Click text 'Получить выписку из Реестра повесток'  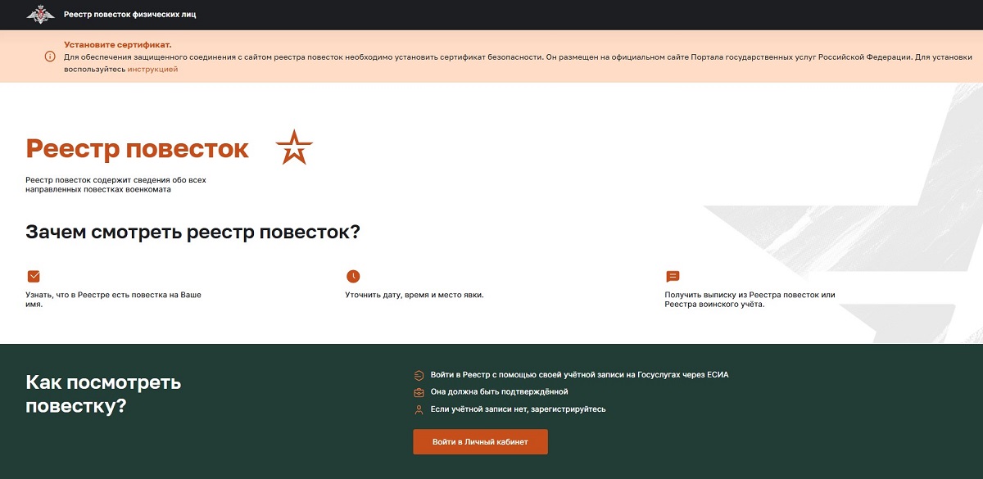(750, 300)
